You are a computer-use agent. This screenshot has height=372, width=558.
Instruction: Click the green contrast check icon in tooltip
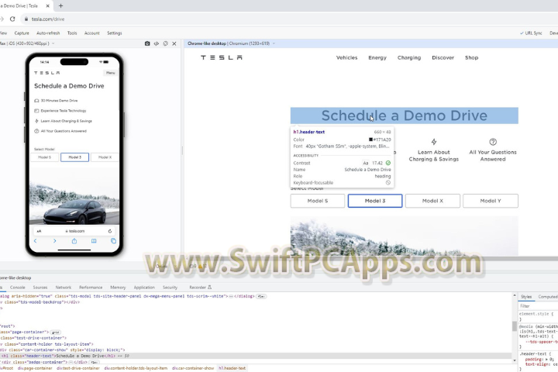[388, 163]
